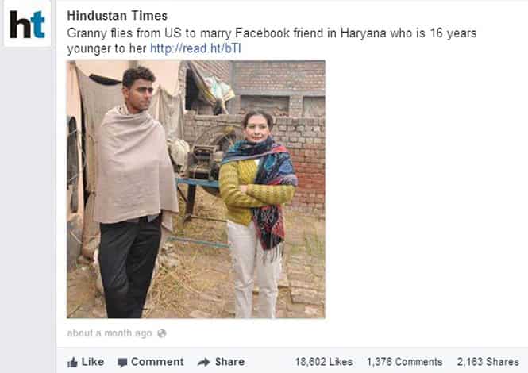Click the thumbs-up Like icon
The width and height of the screenshot is (528, 373).
point(73,362)
